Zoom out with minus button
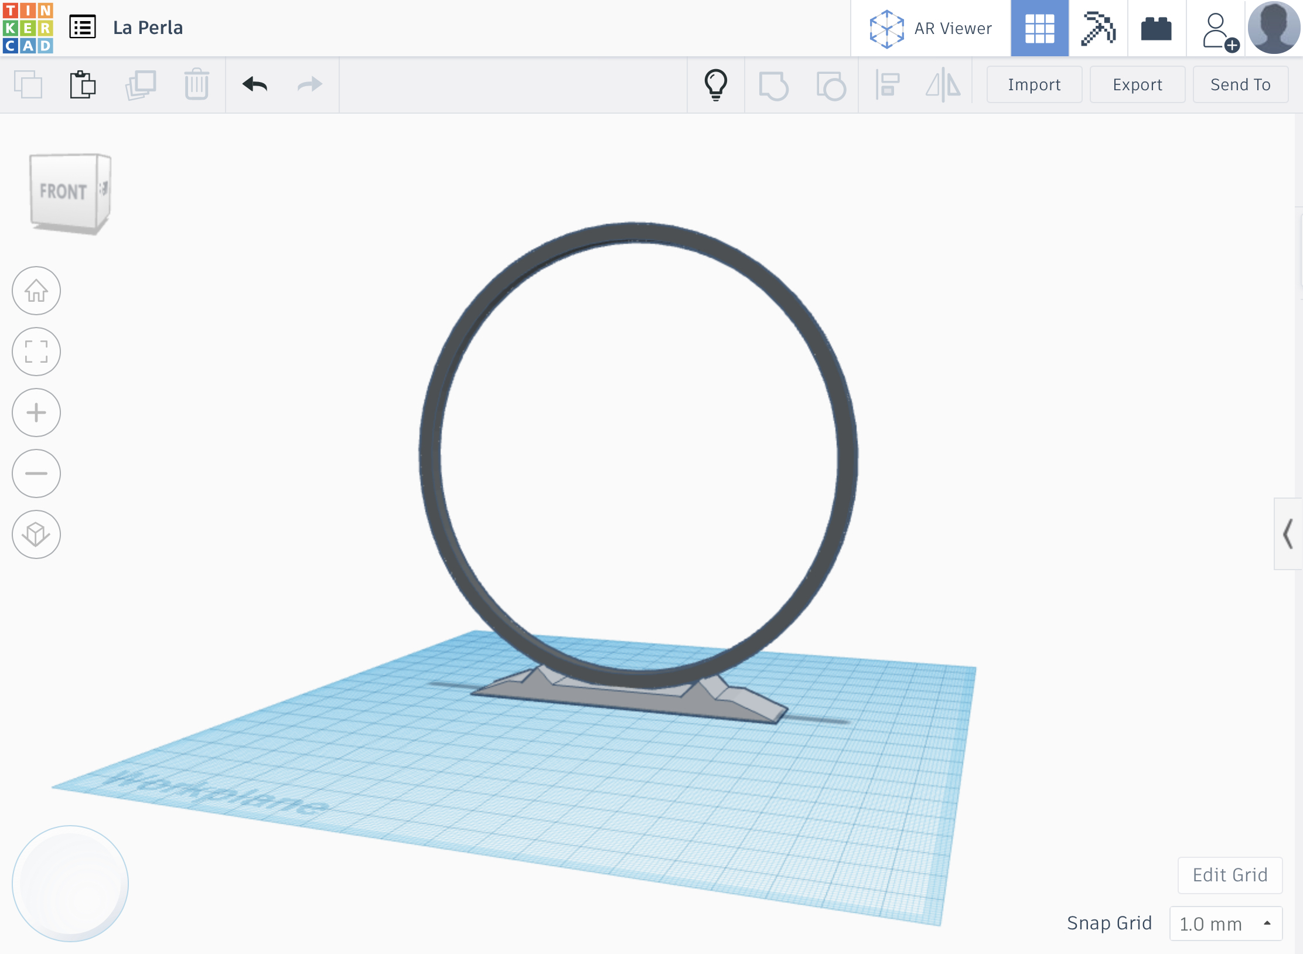1303x954 pixels. (36, 473)
